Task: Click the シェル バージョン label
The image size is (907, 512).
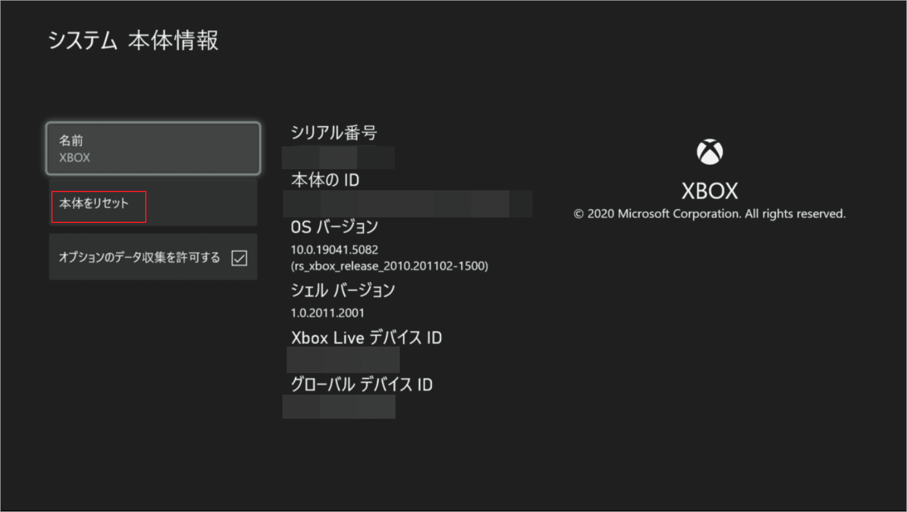Action: tap(343, 290)
